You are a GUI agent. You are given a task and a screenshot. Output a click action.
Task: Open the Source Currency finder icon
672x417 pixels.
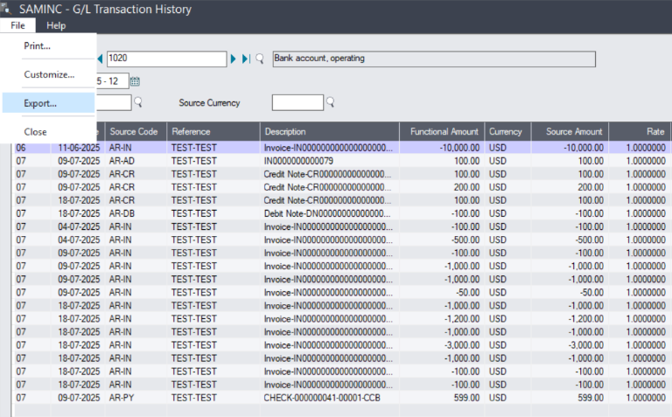tap(331, 102)
